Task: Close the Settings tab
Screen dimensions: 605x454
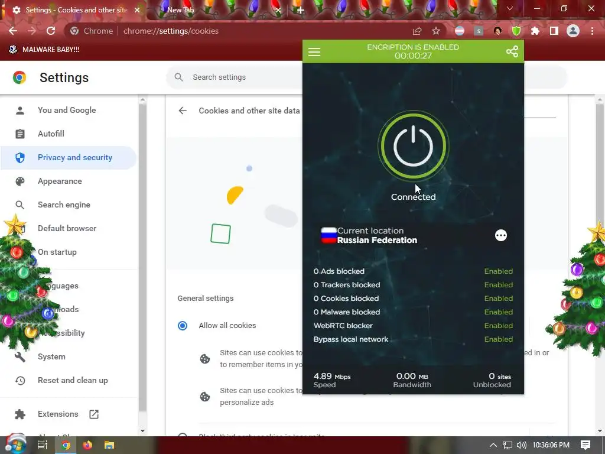Action: tap(137, 10)
